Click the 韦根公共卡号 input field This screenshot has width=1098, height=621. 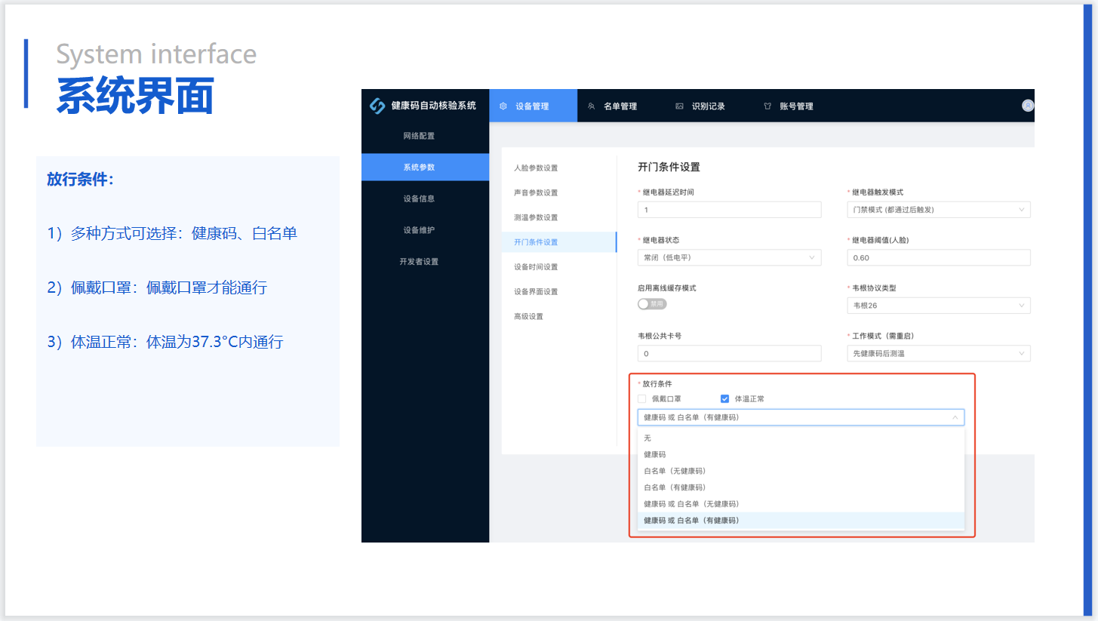point(729,353)
